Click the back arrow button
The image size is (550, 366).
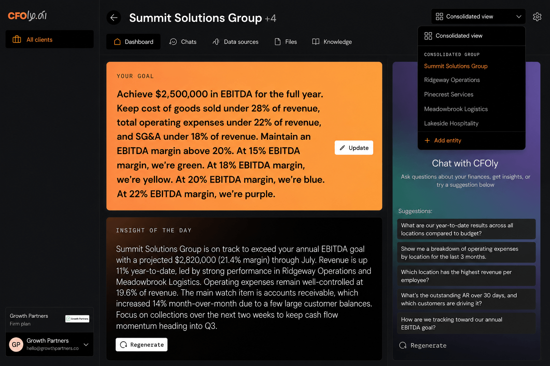(x=114, y=18)
